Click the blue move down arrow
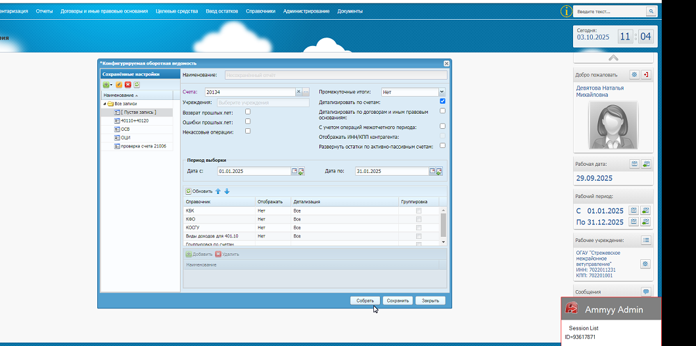Screen dimensions: 696x346 pos(227,191)
